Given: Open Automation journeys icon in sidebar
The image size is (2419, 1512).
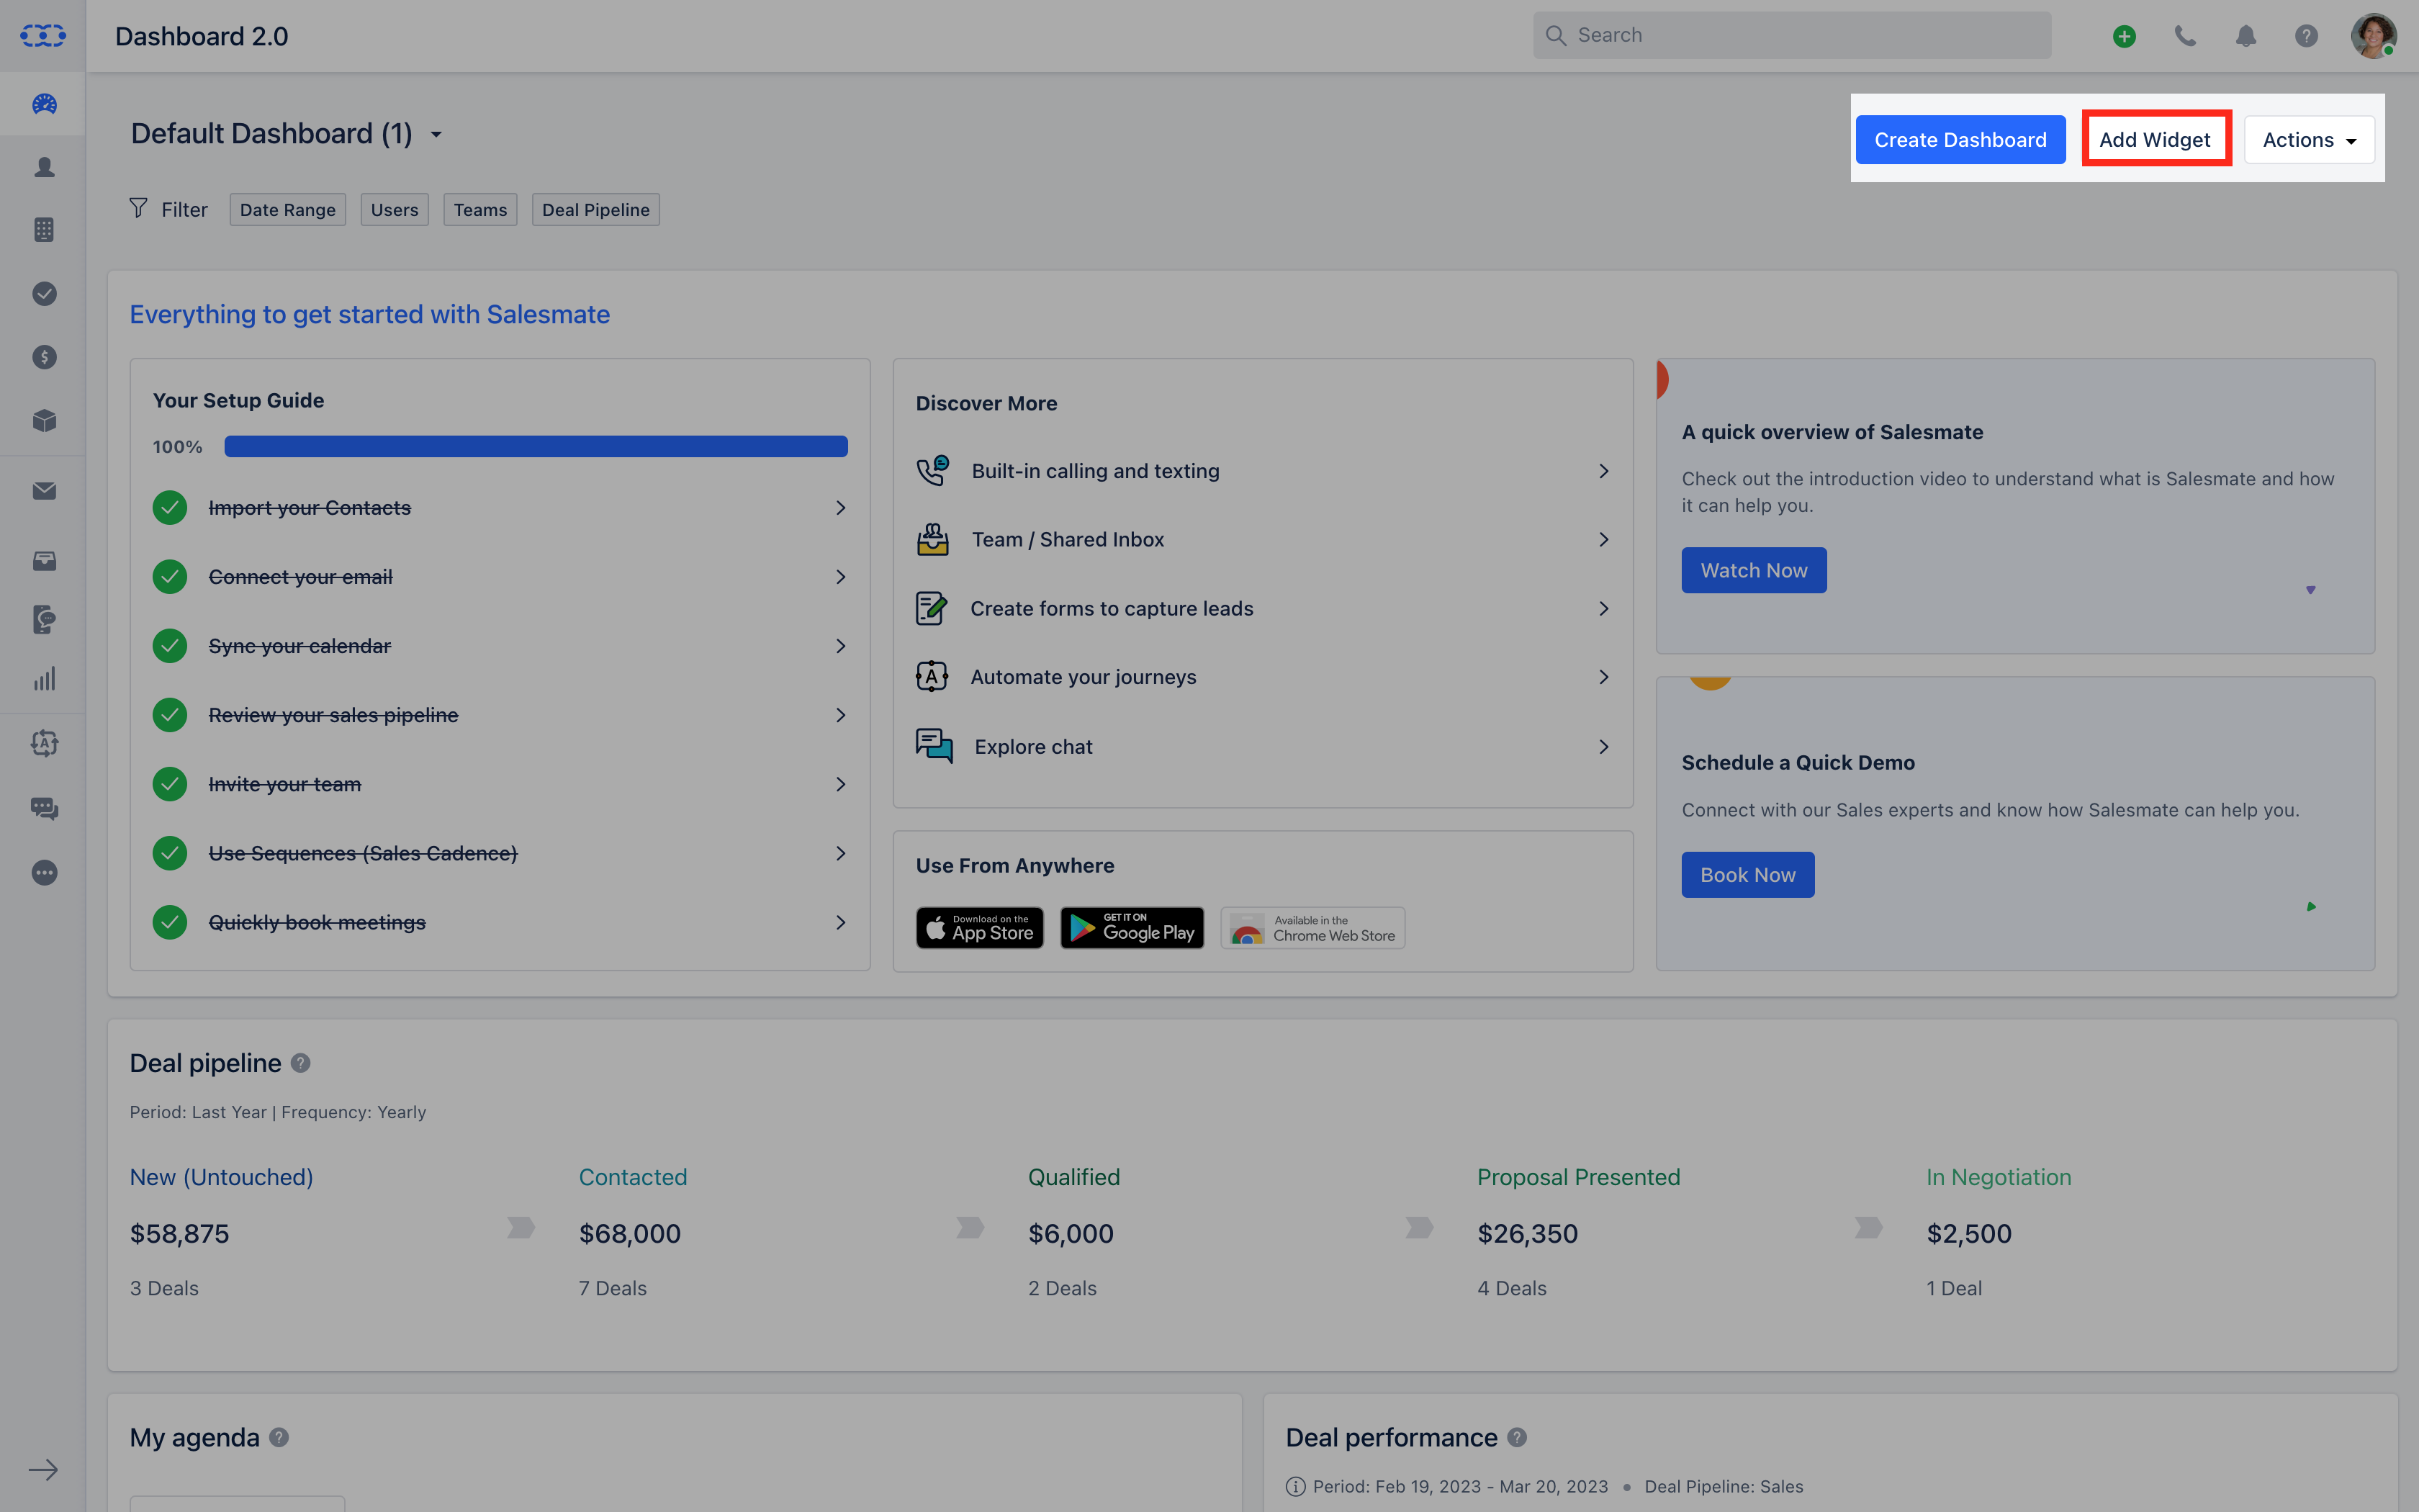Looking at the screenshot, I should (x=44, y=743).
